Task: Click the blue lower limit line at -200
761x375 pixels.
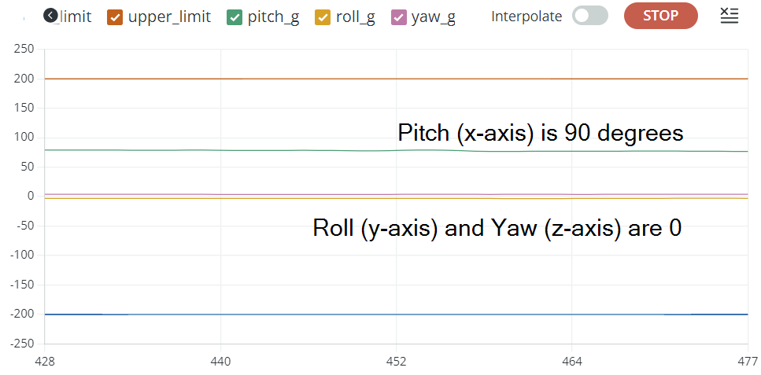Action: (396, 314)
